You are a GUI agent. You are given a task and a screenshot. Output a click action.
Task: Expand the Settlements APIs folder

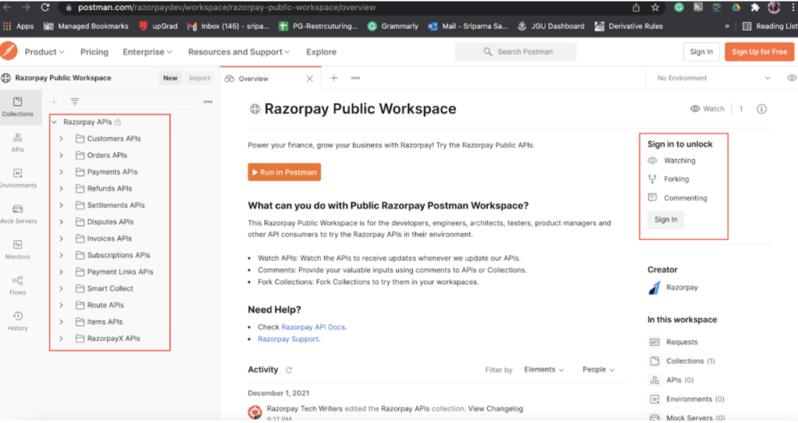tap(61, 205)
